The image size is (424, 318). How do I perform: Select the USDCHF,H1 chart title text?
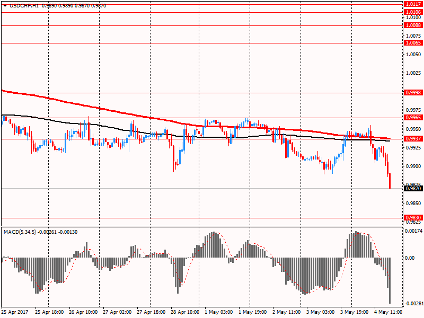[x=24, y=6]
